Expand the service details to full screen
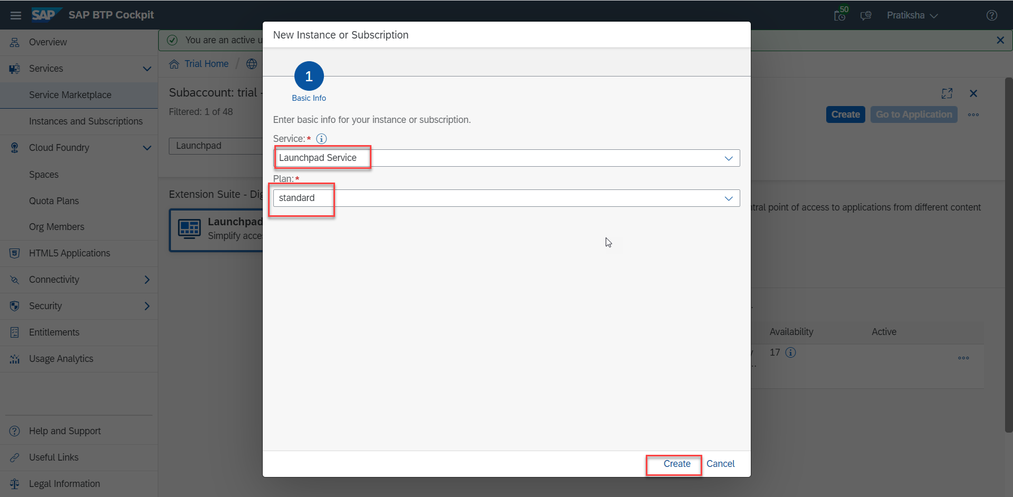This screenshot has width=1013, height=497. pos(947,93)
